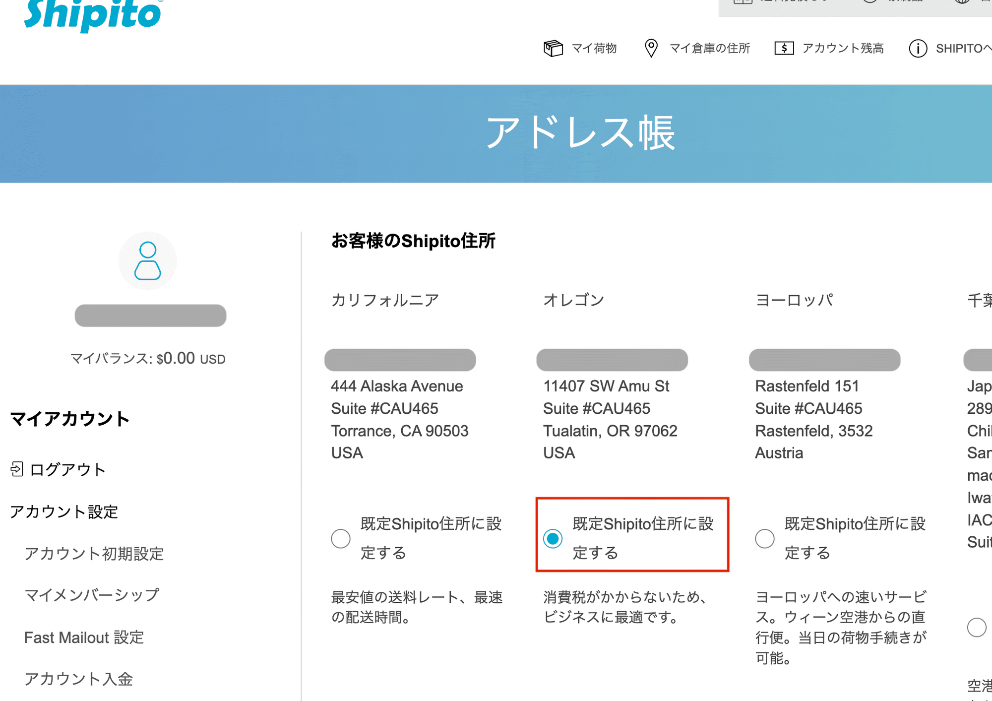This screenshot has height=701, width=992.
Task: Select Europe as default Shipito address
Action: (x=765, y=538)
